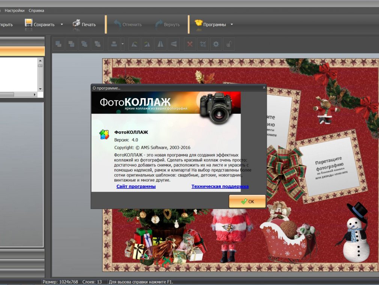Viewport: 379px width, 285px height.
Task: Click the puzzle-piece ФотоКОЛЛАЖ app icon
Action: (x=104, y=134)
